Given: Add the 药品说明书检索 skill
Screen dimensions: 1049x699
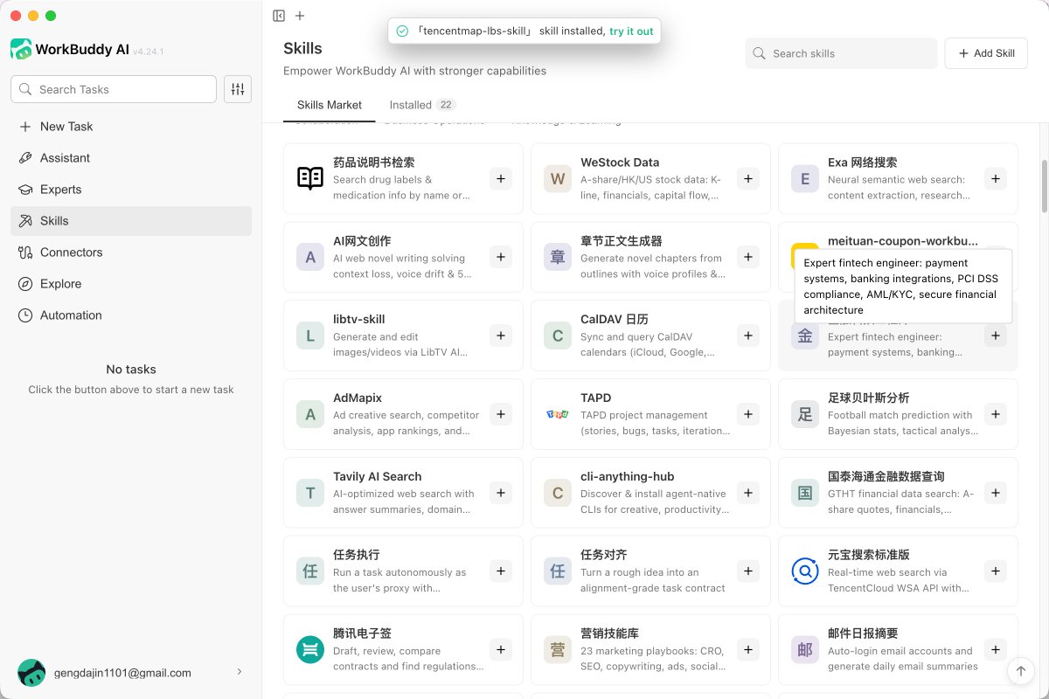Looking at the screenshot, I should coord(501,178).
